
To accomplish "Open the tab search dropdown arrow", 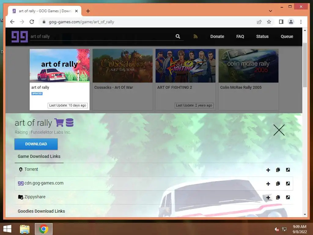I will [x=270, y=11].
